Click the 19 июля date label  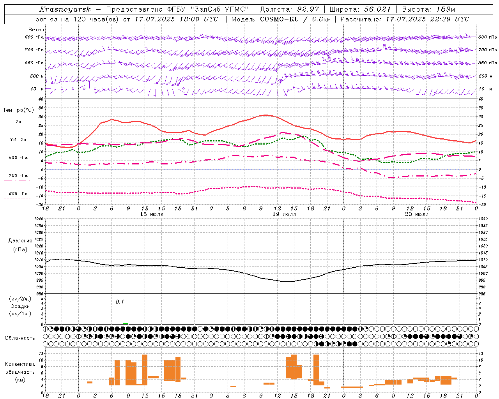pyautogui.click(x=284, y=214)
